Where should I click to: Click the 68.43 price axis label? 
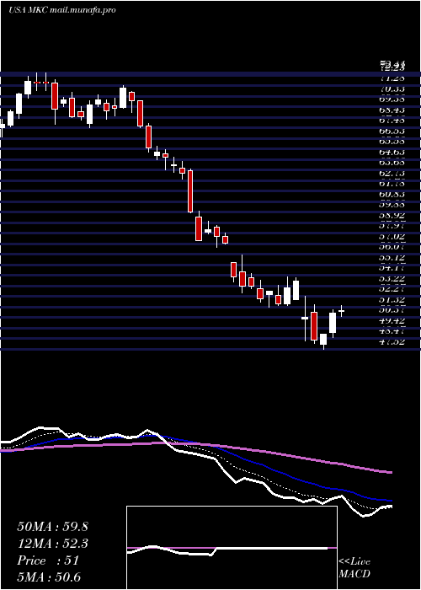[393, 110]
